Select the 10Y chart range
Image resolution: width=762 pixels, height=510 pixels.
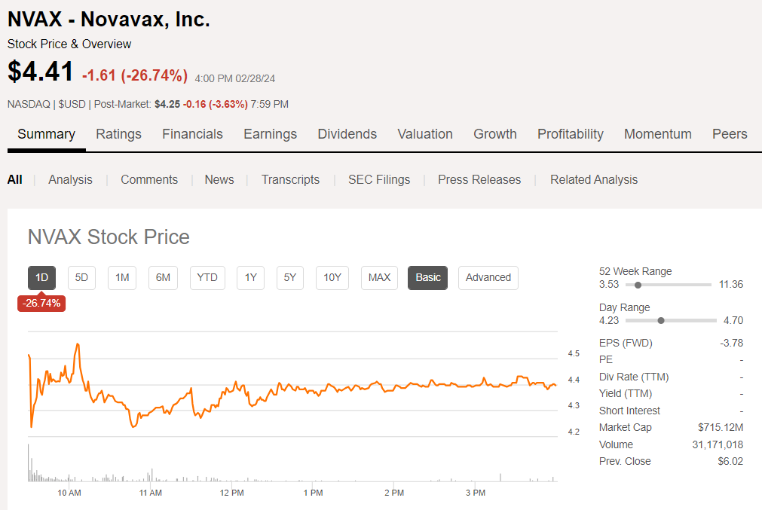(x=332, y=277)
